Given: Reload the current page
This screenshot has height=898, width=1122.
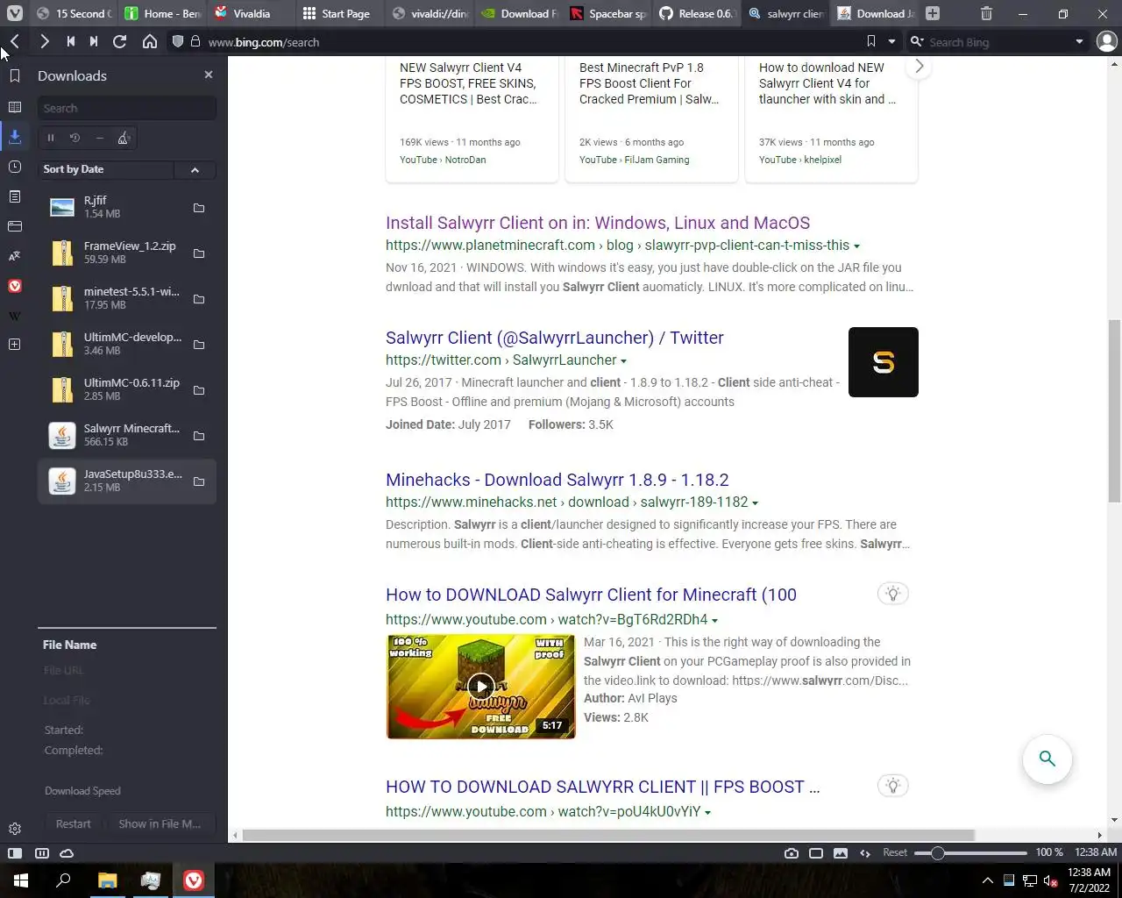Looking at the screenshot, I should [120, 41].
